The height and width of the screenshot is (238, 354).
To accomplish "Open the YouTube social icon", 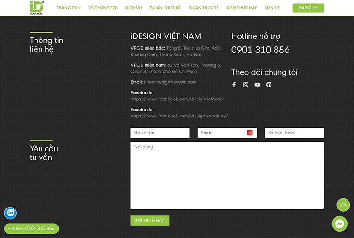I will coord(257,85).
